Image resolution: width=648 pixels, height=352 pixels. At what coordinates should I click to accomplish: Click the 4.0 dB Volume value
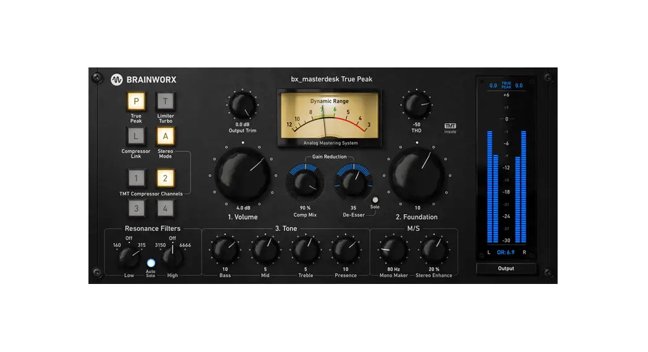click(243, 208)
